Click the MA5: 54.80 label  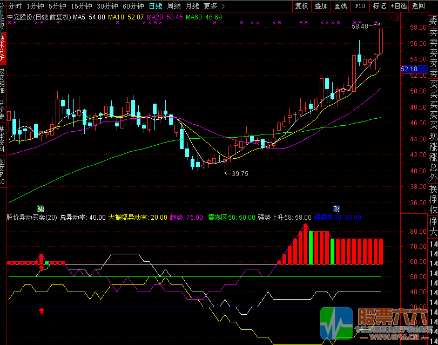coord(89,17)
